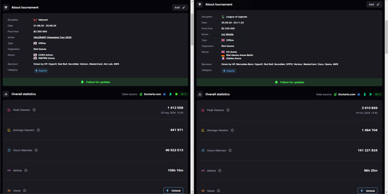This screenshot has width=388, height=194.
Task: Click green K platform icon in Valorant data source
Action: (x=177, y=94)
